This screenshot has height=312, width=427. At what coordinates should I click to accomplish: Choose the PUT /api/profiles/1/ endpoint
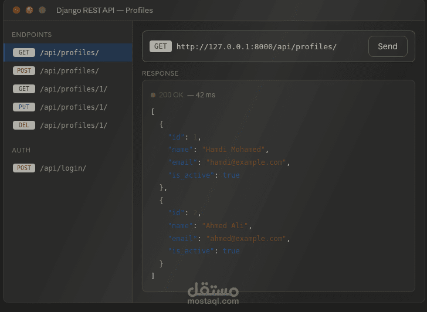68,107
